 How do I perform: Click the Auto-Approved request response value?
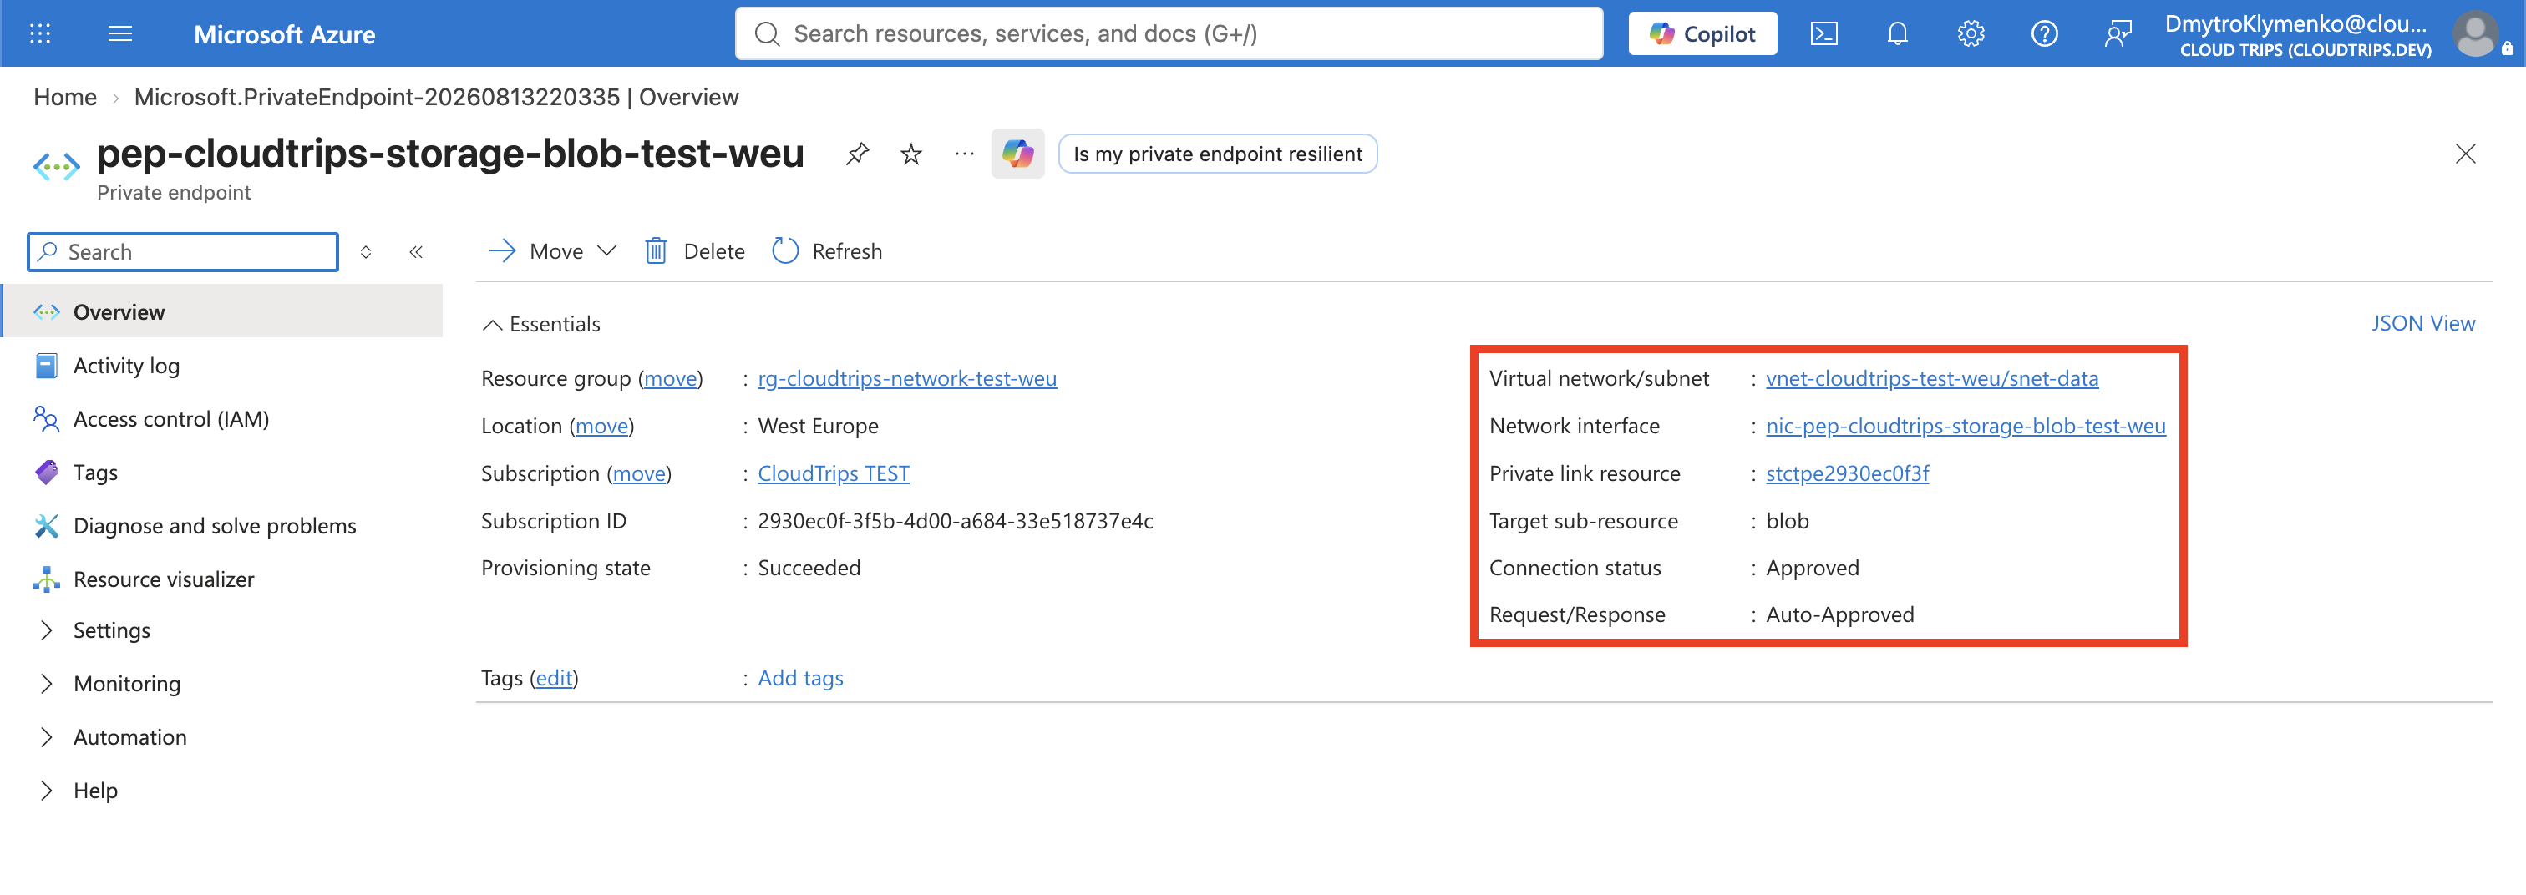click(x=1839, y=615)
